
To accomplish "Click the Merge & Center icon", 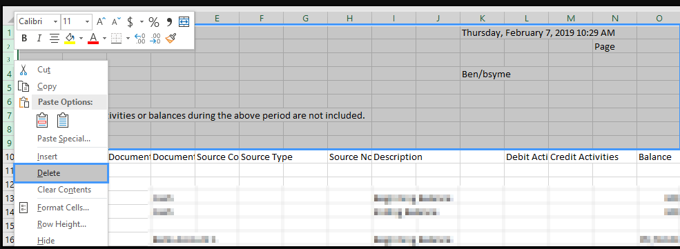I will (184, 21).
